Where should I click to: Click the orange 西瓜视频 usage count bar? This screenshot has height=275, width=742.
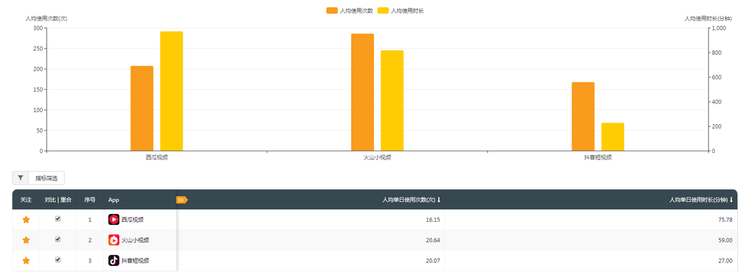[142, 108]
